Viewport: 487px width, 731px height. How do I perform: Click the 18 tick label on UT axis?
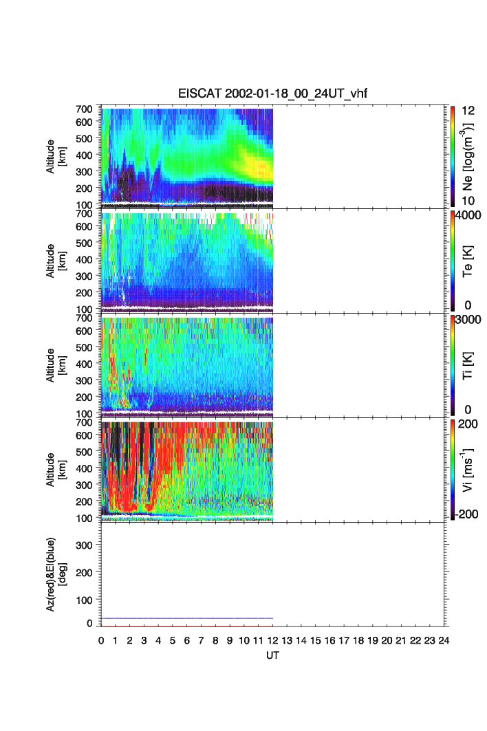tap(358, 641)
